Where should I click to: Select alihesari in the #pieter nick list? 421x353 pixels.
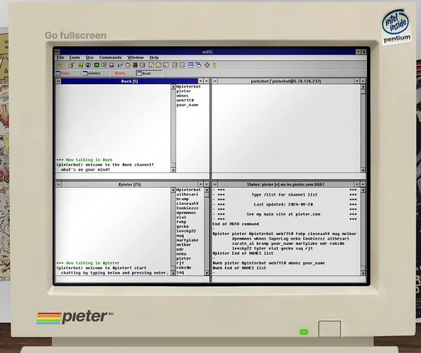(x=187, y=194)
